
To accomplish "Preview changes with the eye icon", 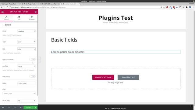I will [21, 107].
